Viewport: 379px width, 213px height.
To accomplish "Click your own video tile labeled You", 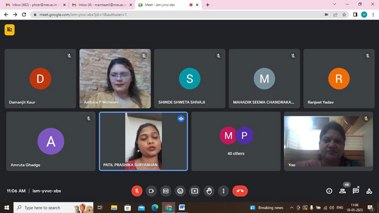I will pos(328,141).
